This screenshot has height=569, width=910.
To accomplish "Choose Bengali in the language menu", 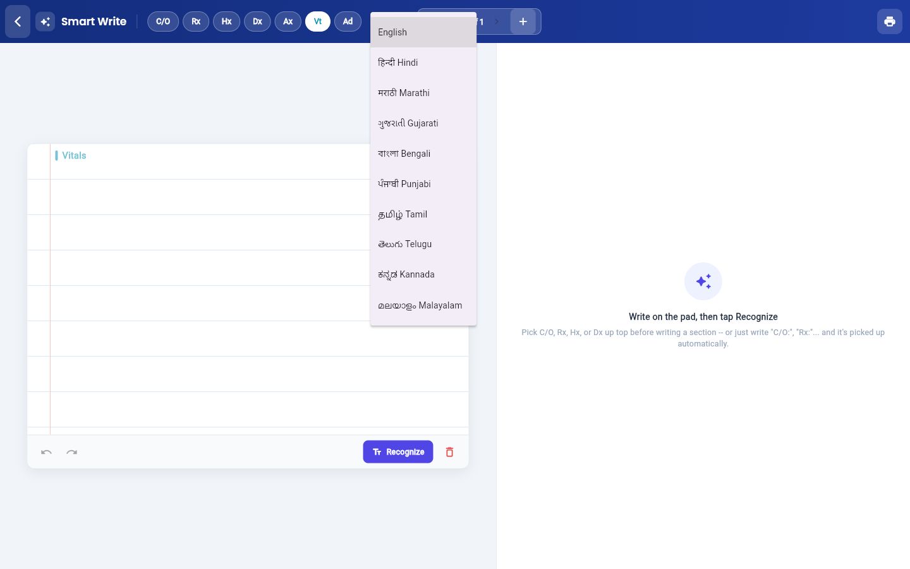I will coord(423,154).
